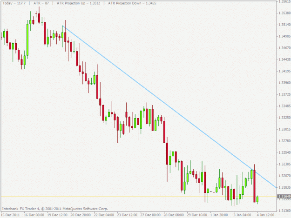Click the 1.31360 price axis label
Image resolution: width=291 pixels, height=218 pixels.
[x=284, y=211]
